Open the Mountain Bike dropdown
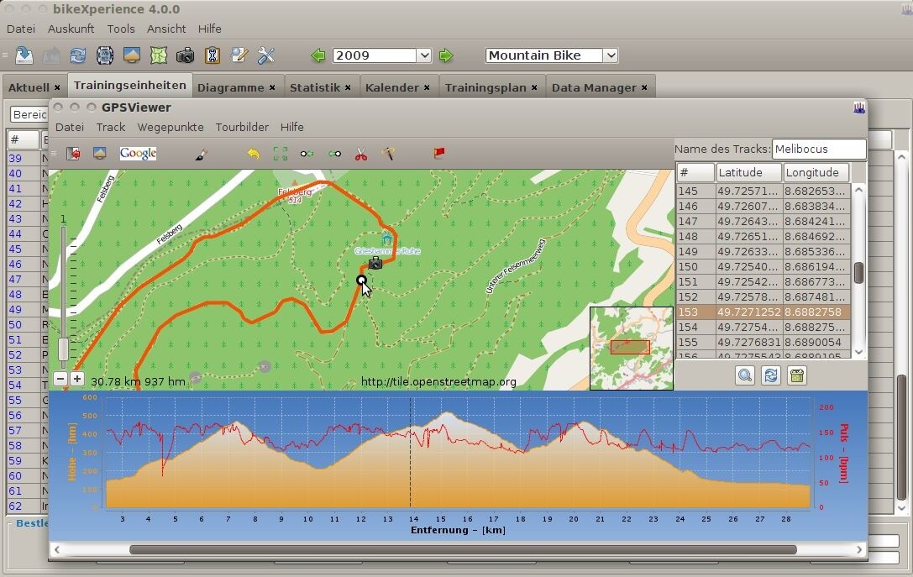The image size is (913, 577). click(x=610, y=55)
